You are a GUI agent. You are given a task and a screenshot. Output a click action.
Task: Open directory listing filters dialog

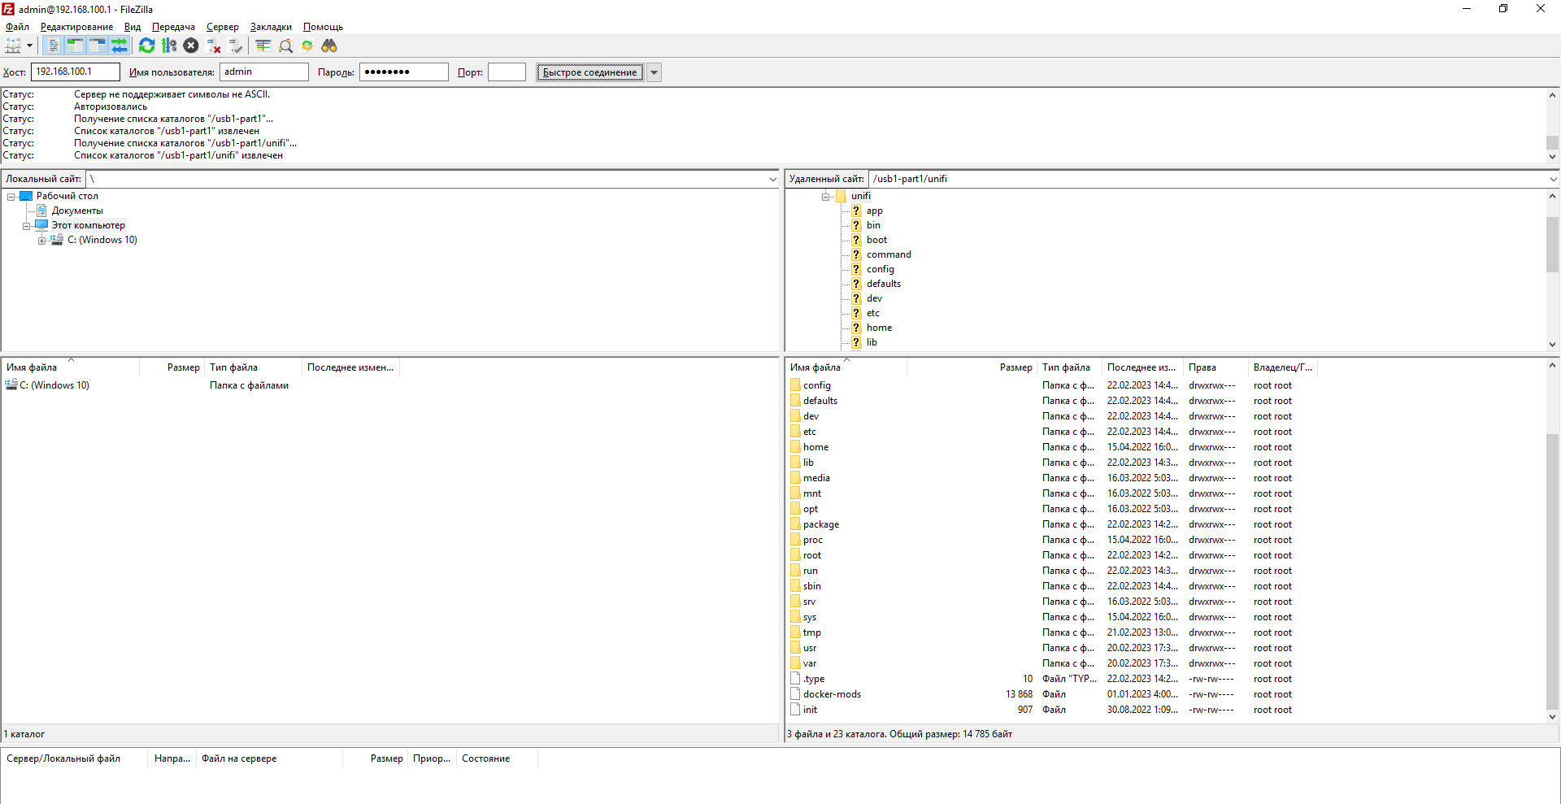pyautogui.click(x=263, y=46)
